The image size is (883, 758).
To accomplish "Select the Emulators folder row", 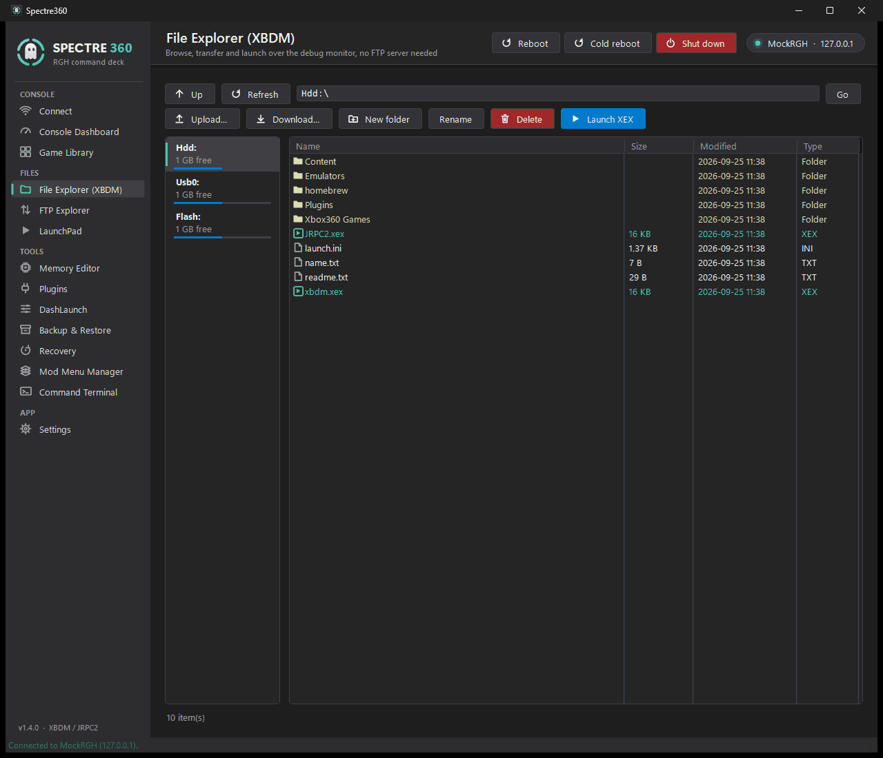I will click(575, 176).
